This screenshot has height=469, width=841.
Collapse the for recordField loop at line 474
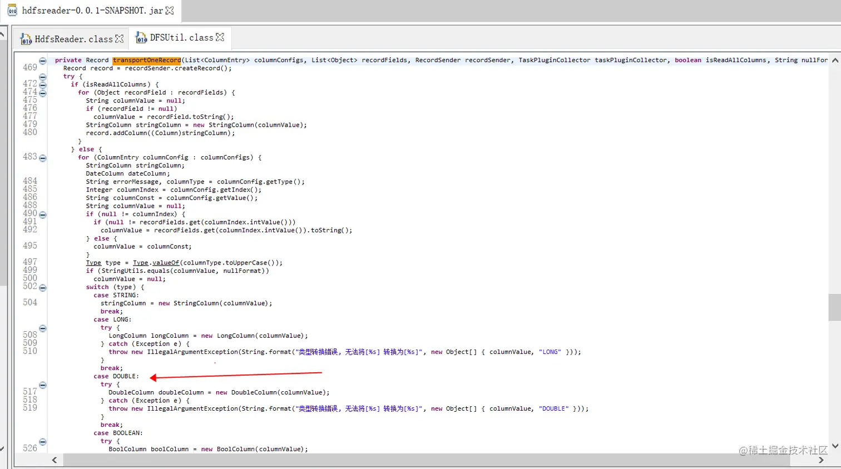43,93
